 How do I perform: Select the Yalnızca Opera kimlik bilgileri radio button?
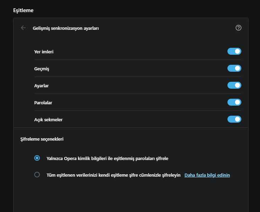37,158
